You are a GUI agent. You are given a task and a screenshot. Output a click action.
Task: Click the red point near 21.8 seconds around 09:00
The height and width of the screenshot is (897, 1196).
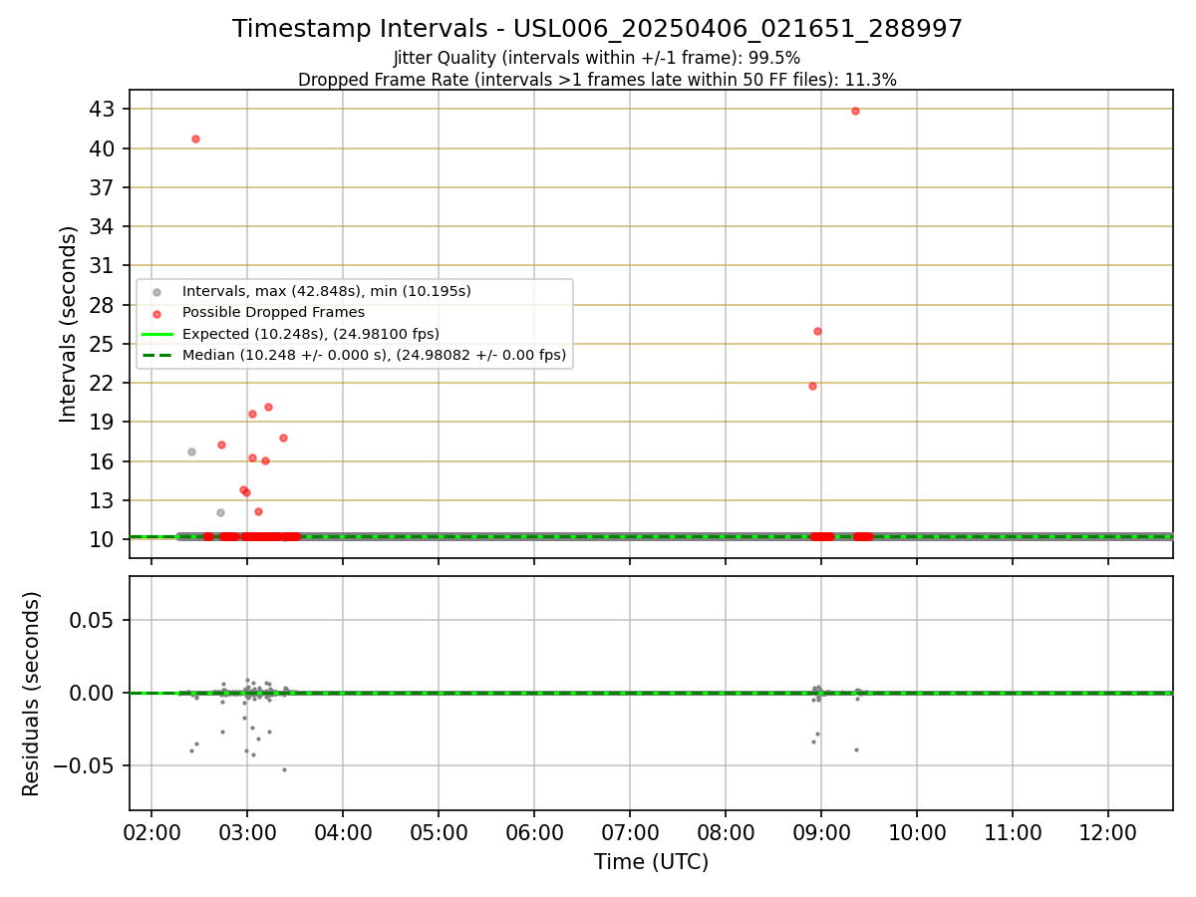tap(812, 386)
